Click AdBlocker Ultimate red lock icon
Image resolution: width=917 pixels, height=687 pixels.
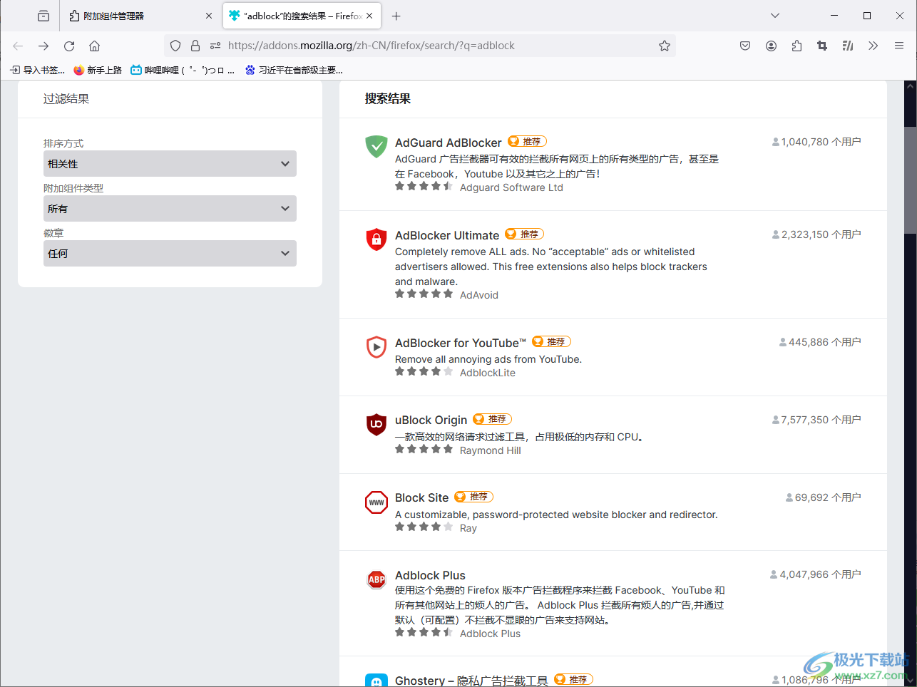pos(376,239)
